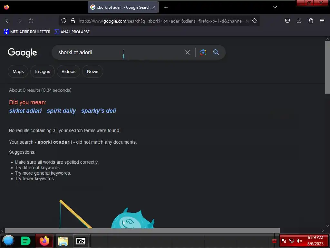Click the scroll down arrow

tap(327, 226)
